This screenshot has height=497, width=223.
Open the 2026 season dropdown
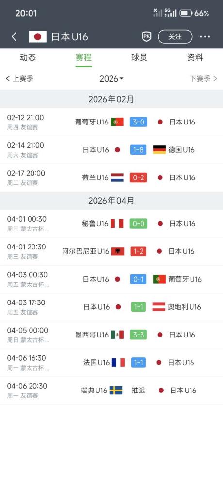coord(111,79)
